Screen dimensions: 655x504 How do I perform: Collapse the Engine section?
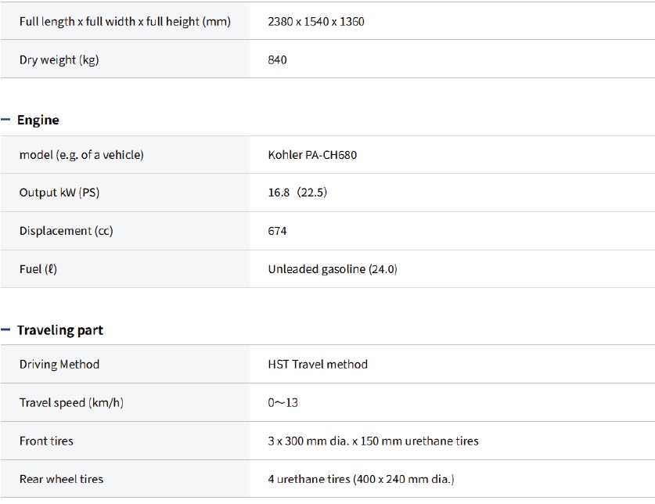point(6,121)
